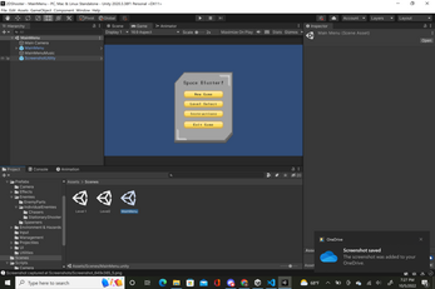Open the File menu
435x289 pixels.
[4, 10]
